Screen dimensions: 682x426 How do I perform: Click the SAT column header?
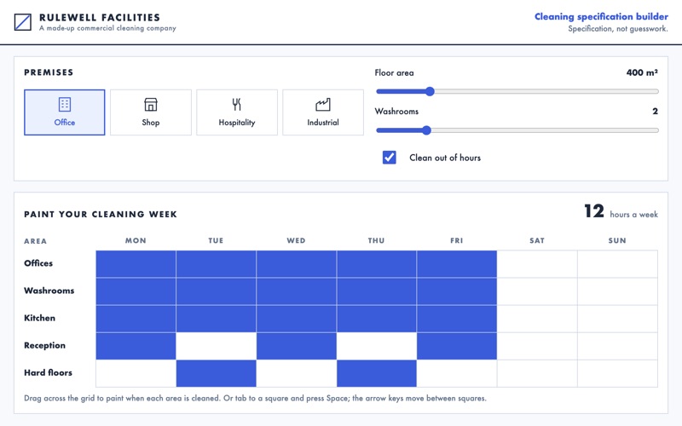point(537,240)
